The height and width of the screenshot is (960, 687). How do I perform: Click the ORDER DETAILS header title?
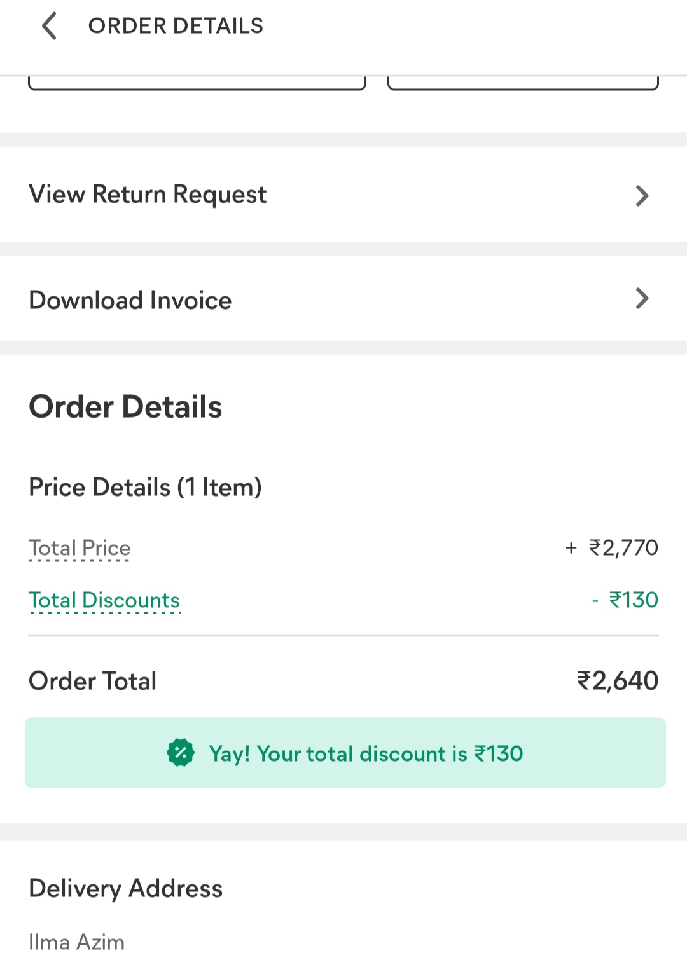(x=176, y=26)
